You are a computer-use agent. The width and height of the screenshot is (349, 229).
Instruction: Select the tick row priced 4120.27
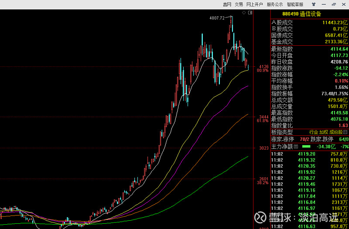pyautogui.click(x=310, y=178)
